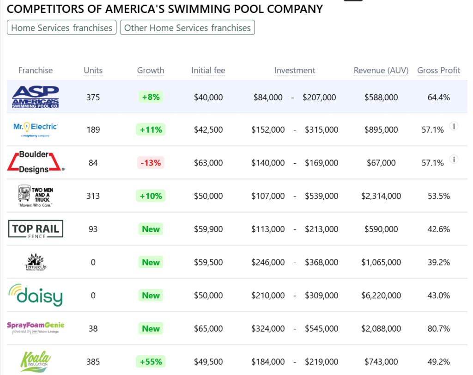The height and width of the screenshot is (375, 473).
Task: Open the Daisy franchise logo
Action: (x=36, y=295)
